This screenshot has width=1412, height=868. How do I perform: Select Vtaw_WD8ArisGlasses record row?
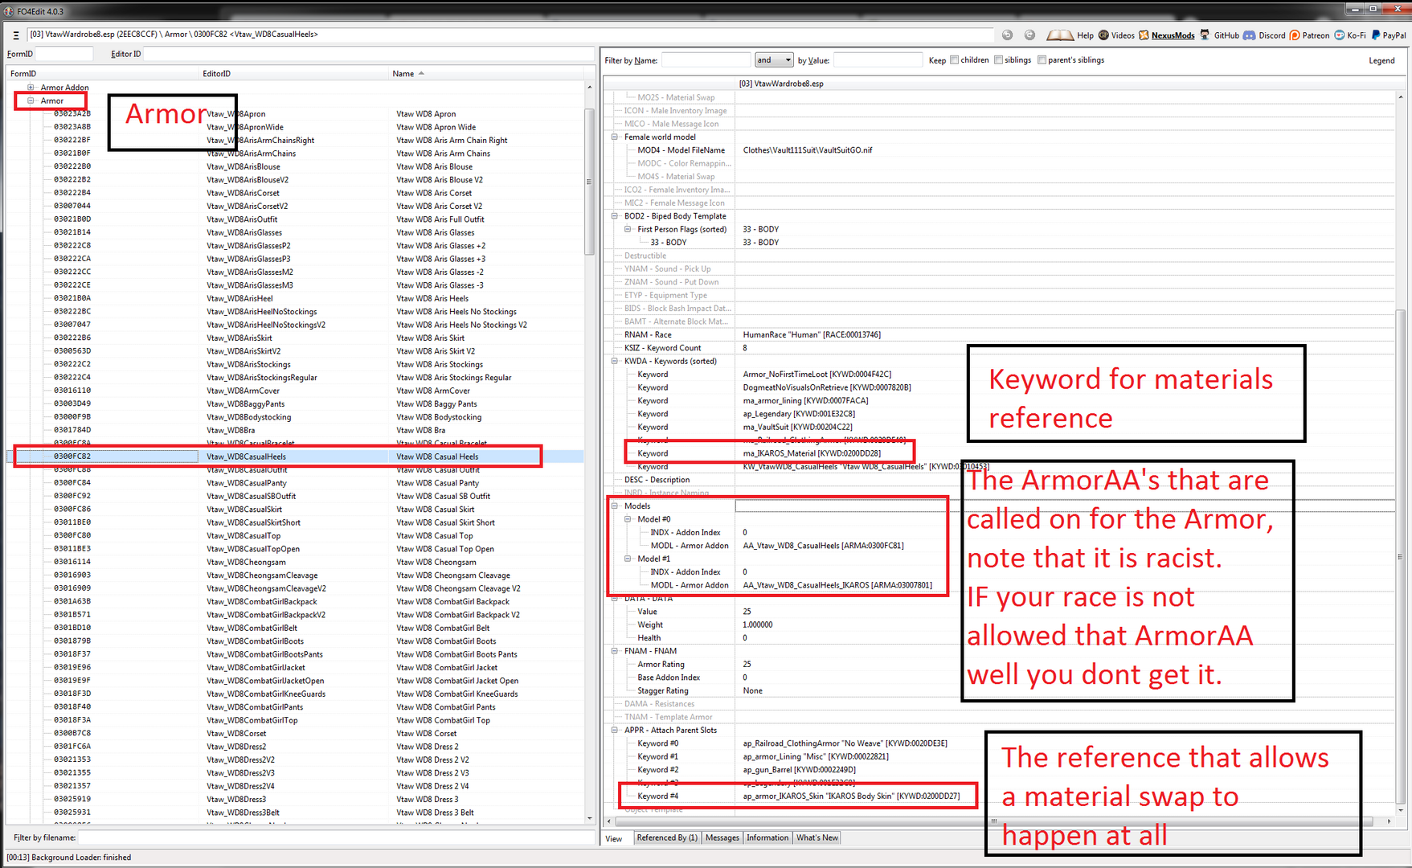(x=296, y=232)
